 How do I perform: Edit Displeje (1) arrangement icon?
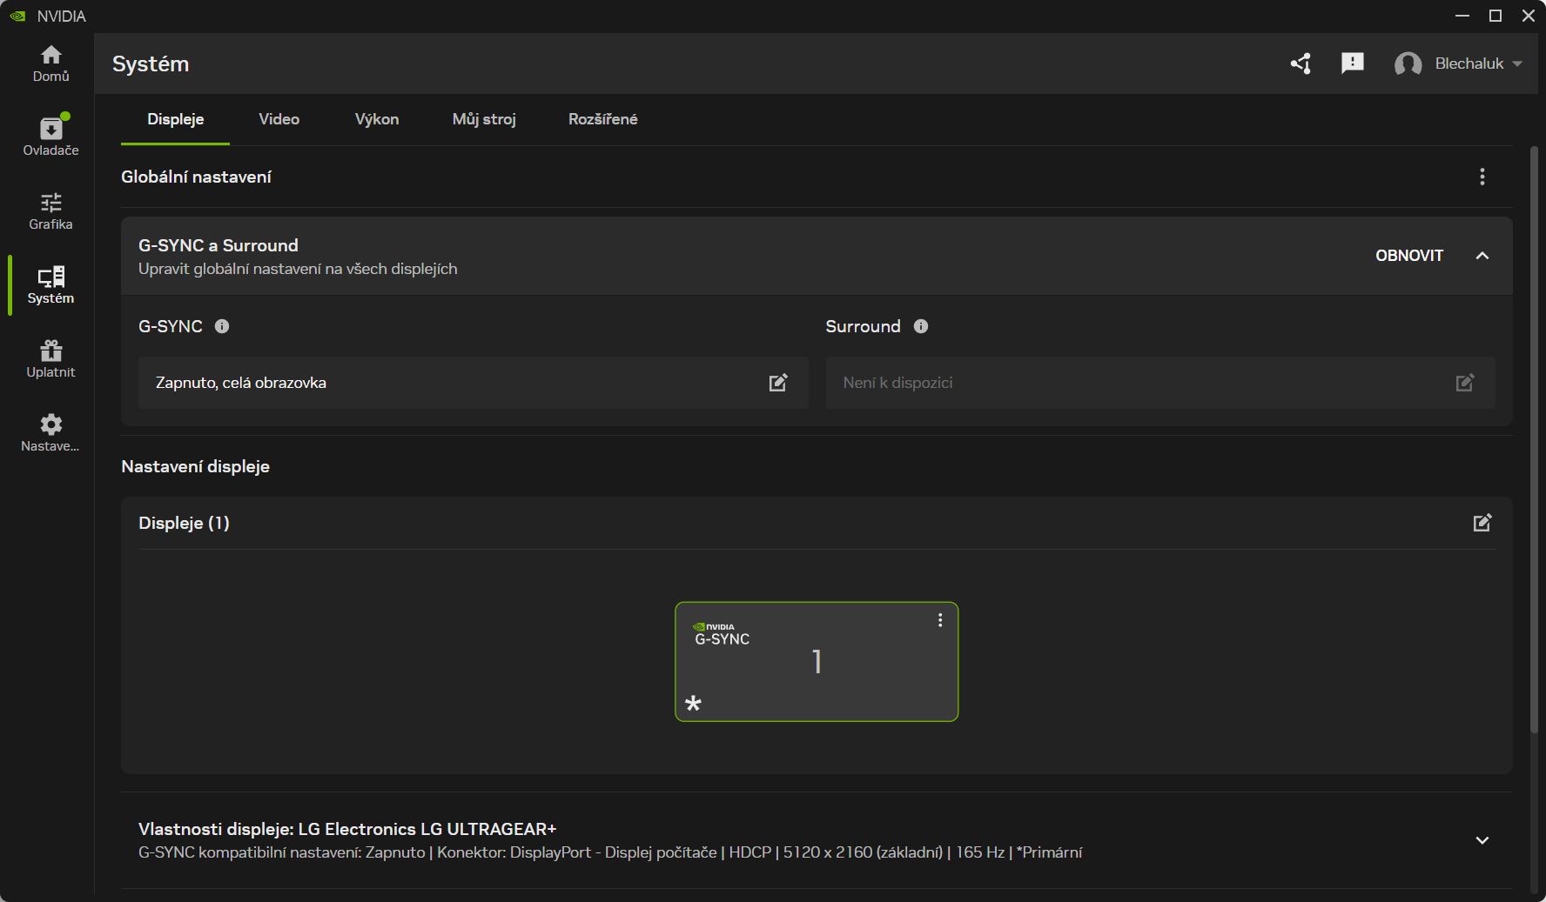pos(1482,523)
